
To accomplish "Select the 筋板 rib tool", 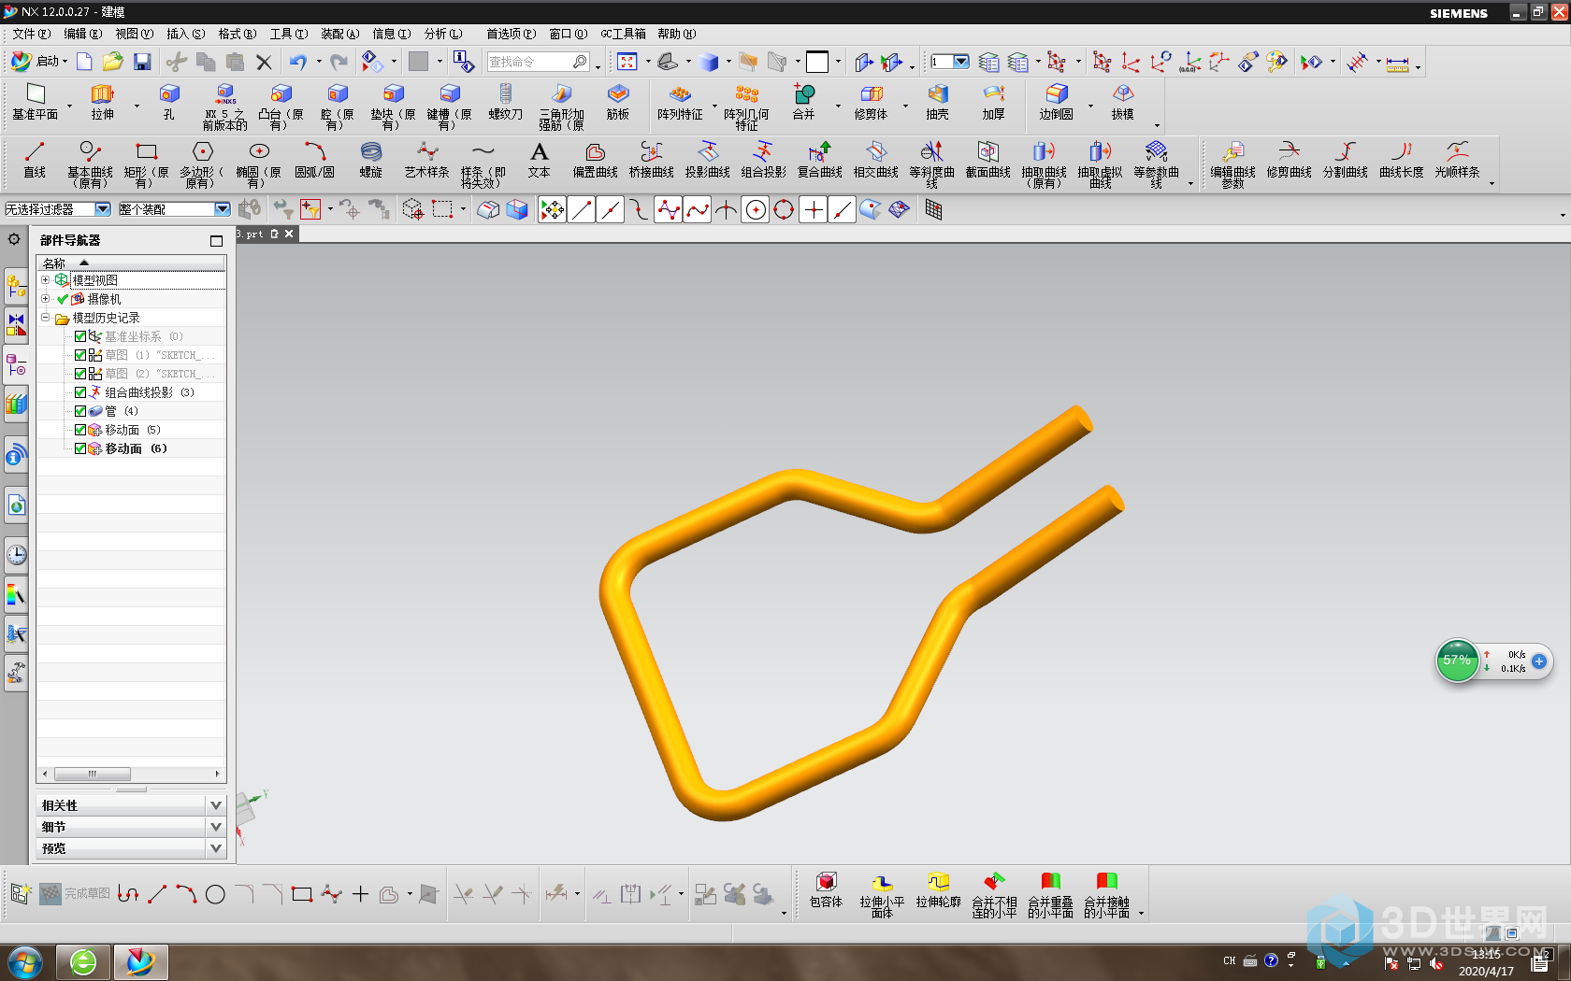I will [617, 102].
